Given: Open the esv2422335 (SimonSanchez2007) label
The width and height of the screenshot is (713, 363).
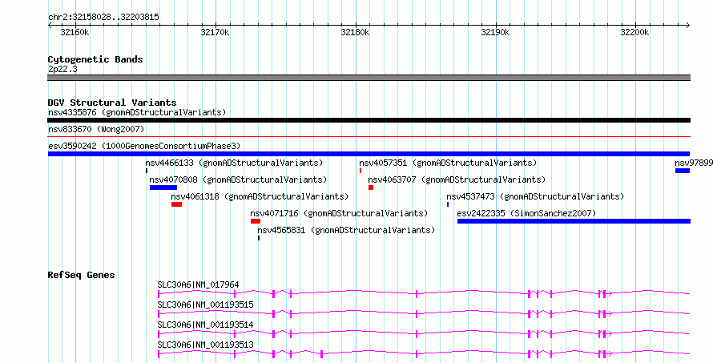Looking at the screenshot, I should [x=526, y=213].
